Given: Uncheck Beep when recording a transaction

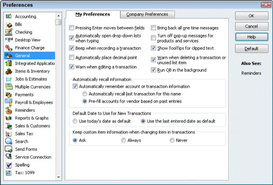Looking at the screenshot, I should coord(71,48).
